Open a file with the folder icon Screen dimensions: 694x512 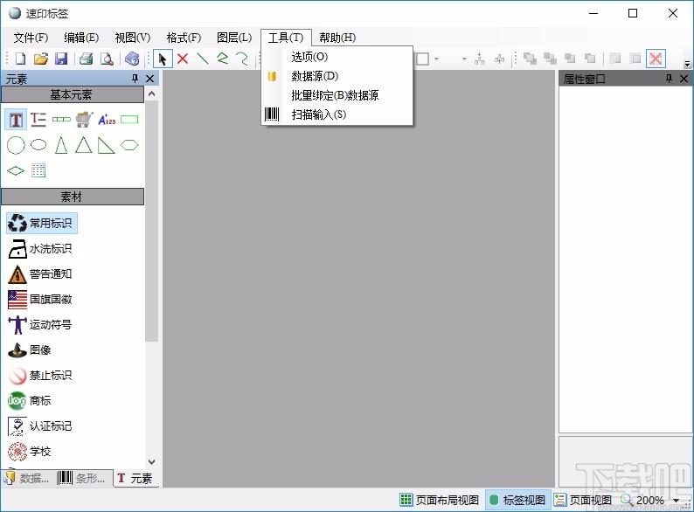(x=41, y=59)
